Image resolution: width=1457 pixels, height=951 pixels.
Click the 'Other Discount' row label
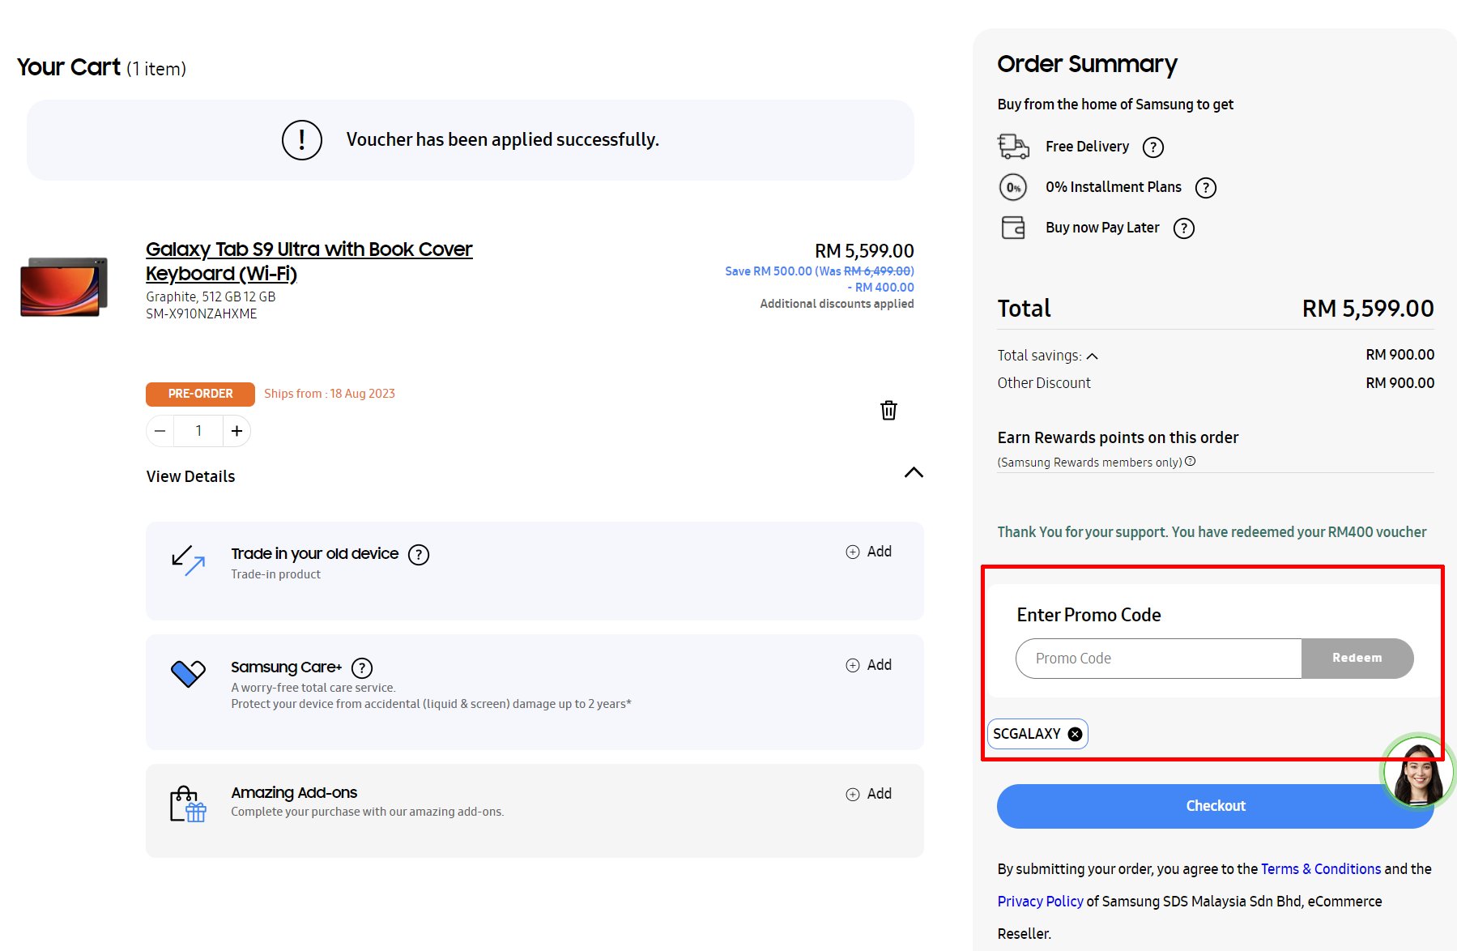(1044, 383)
